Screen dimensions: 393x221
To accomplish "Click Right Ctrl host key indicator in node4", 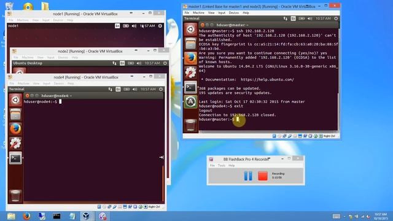I will tap(154, 207).
